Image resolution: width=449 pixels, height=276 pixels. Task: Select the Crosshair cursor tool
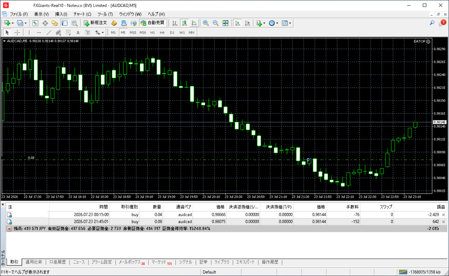tap(17, 32)
